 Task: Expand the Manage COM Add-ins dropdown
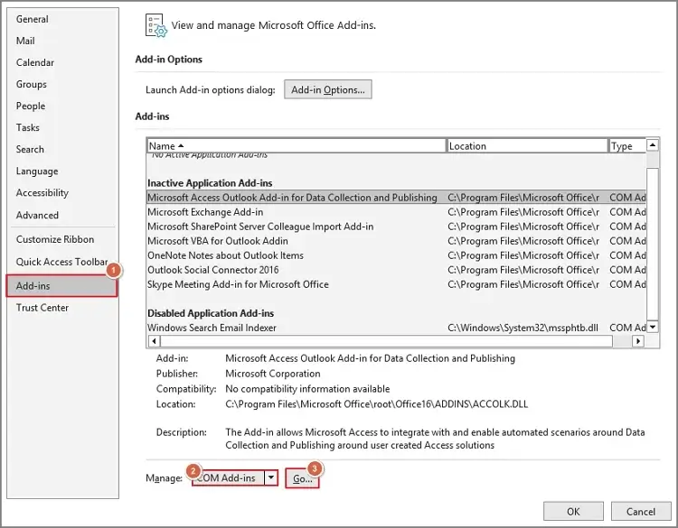(x=270, y=478)
